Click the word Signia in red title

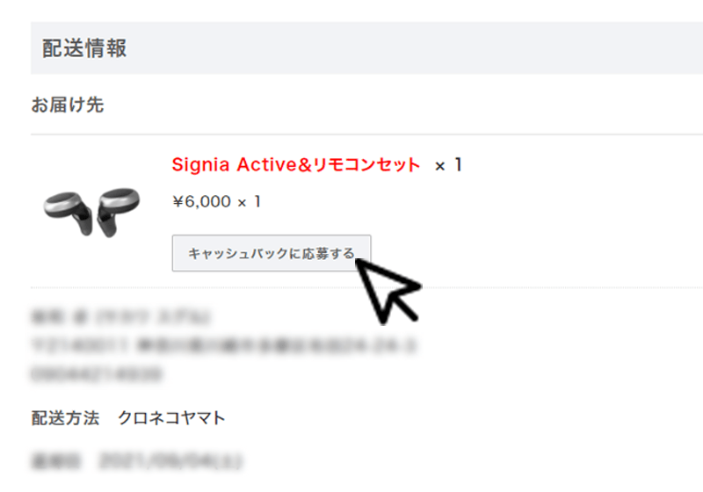click(x=200, y=165)
